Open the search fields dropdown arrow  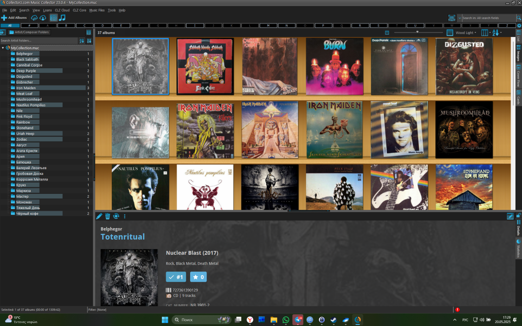tap(460, 18)
